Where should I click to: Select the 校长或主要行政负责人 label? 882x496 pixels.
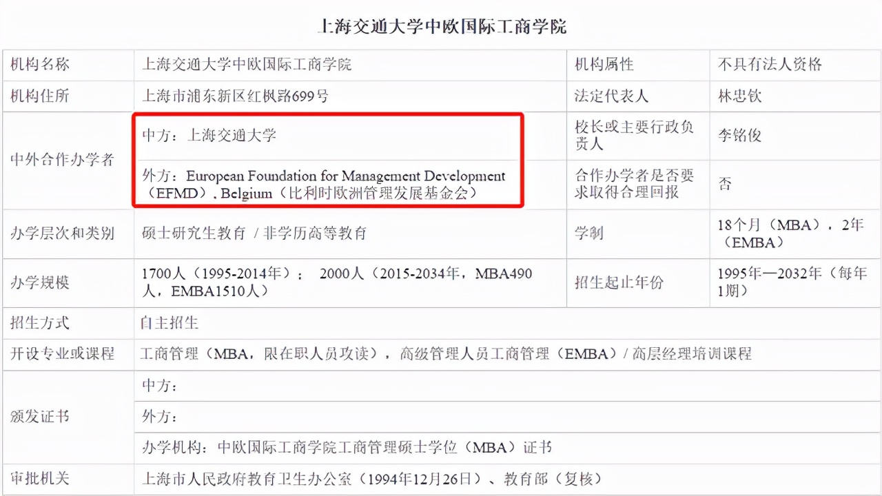pyautogui.click(x=635, y=135)
